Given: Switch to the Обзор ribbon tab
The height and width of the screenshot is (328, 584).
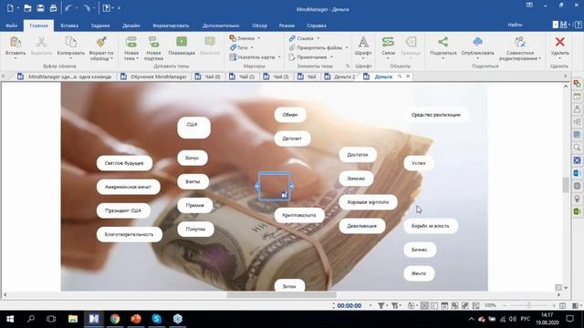Looking at the screenshot, I should point(259,26).
